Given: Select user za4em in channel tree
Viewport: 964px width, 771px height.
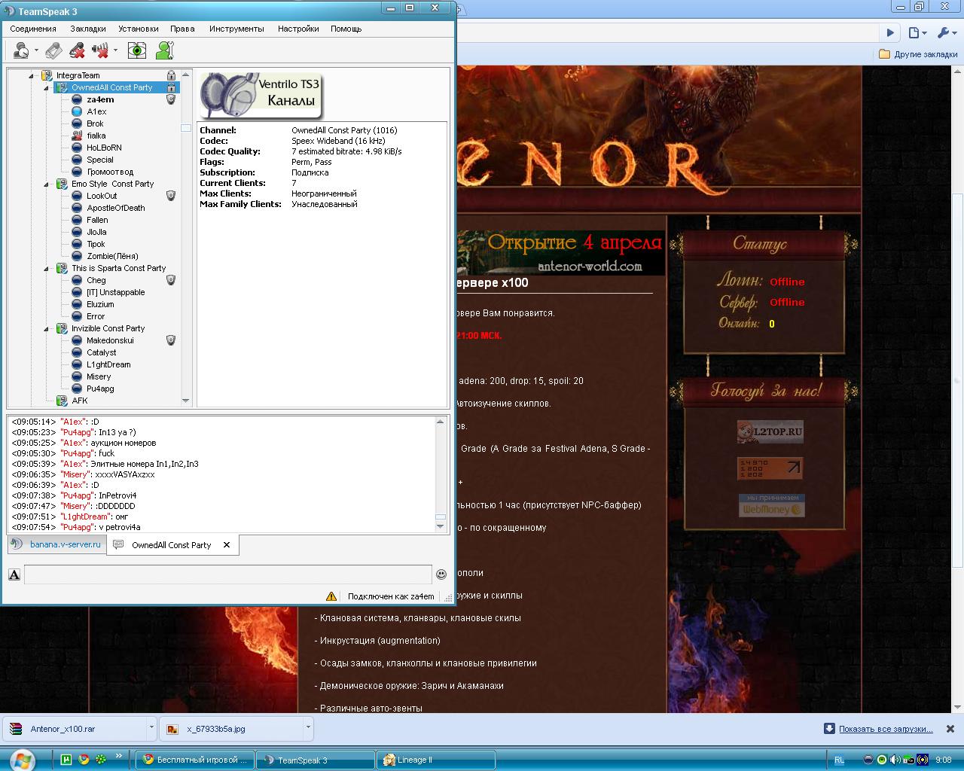Looking at the screenshot, I should coord(100,99).
